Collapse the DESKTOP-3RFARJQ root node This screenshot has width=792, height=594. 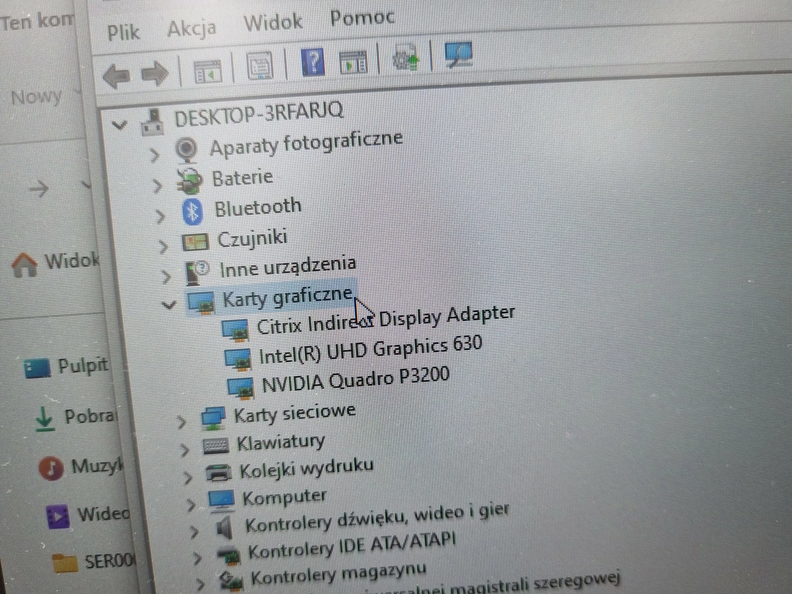119,125
